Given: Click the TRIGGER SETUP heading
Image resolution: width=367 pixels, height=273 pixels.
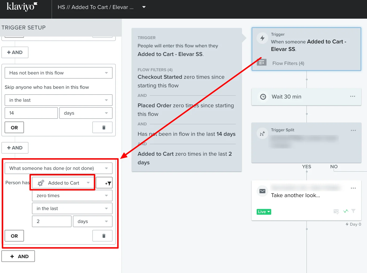Looking at the screenshot, I should pyautogui.click(x=23, y=28).
